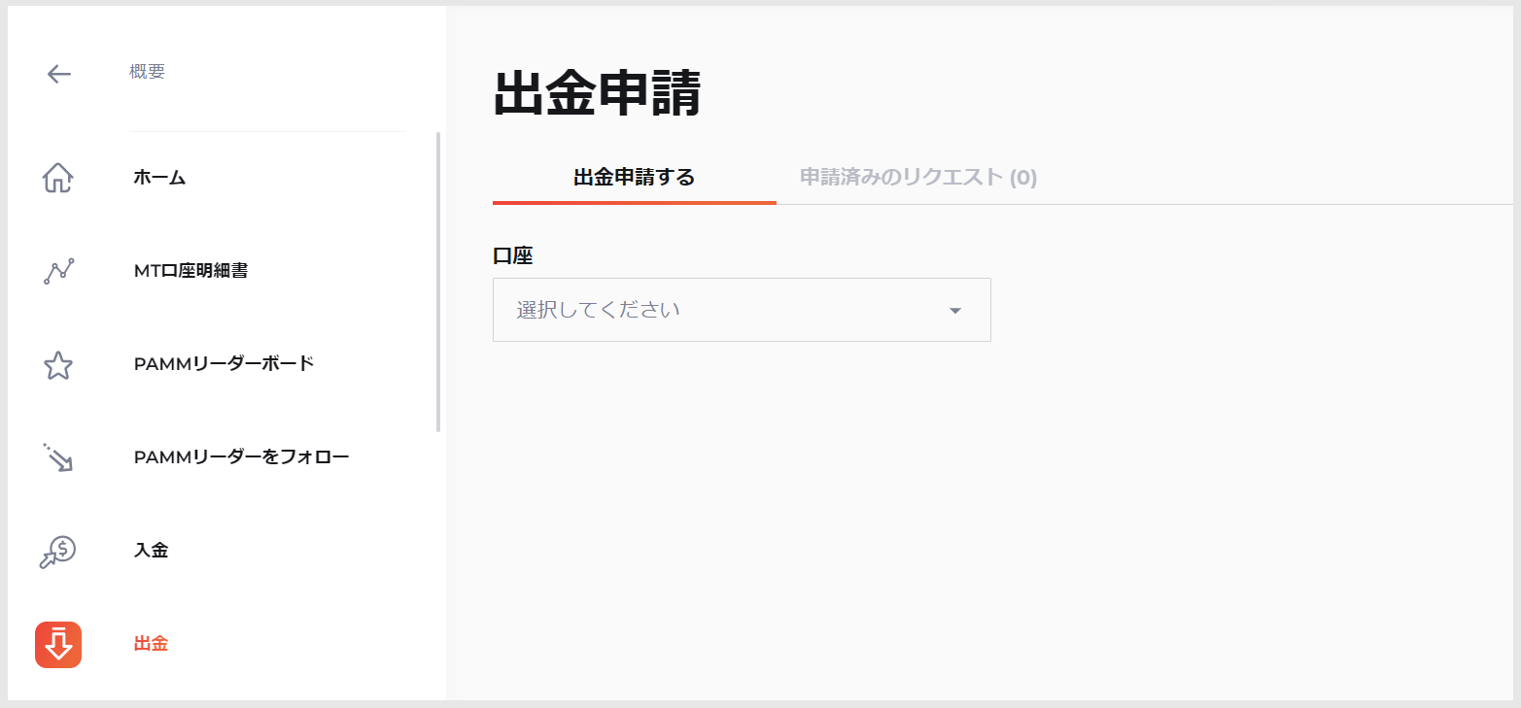Click the orange withdrawal icon
The width and height of the screenshot is (1521, 708).
pos(58,644)
